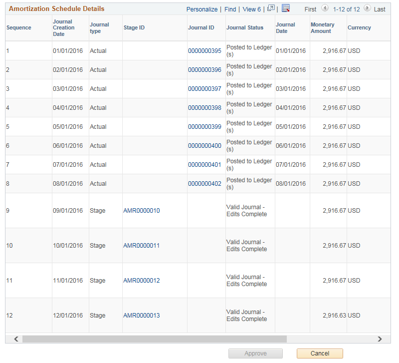399x363 pixels.
Task: Click Valid Journal status, row 11
Action: click(x=246, y=281)
